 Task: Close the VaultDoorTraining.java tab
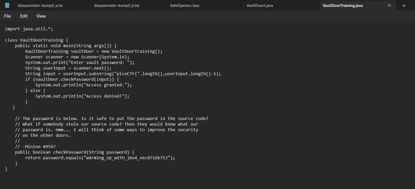click(x=389, y=5)
